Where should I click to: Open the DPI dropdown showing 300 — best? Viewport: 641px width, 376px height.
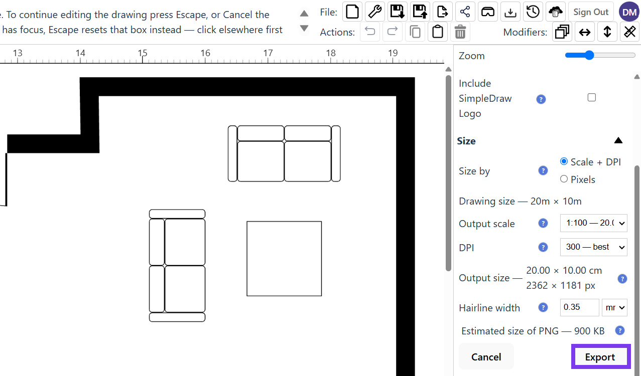pos(594,247)
